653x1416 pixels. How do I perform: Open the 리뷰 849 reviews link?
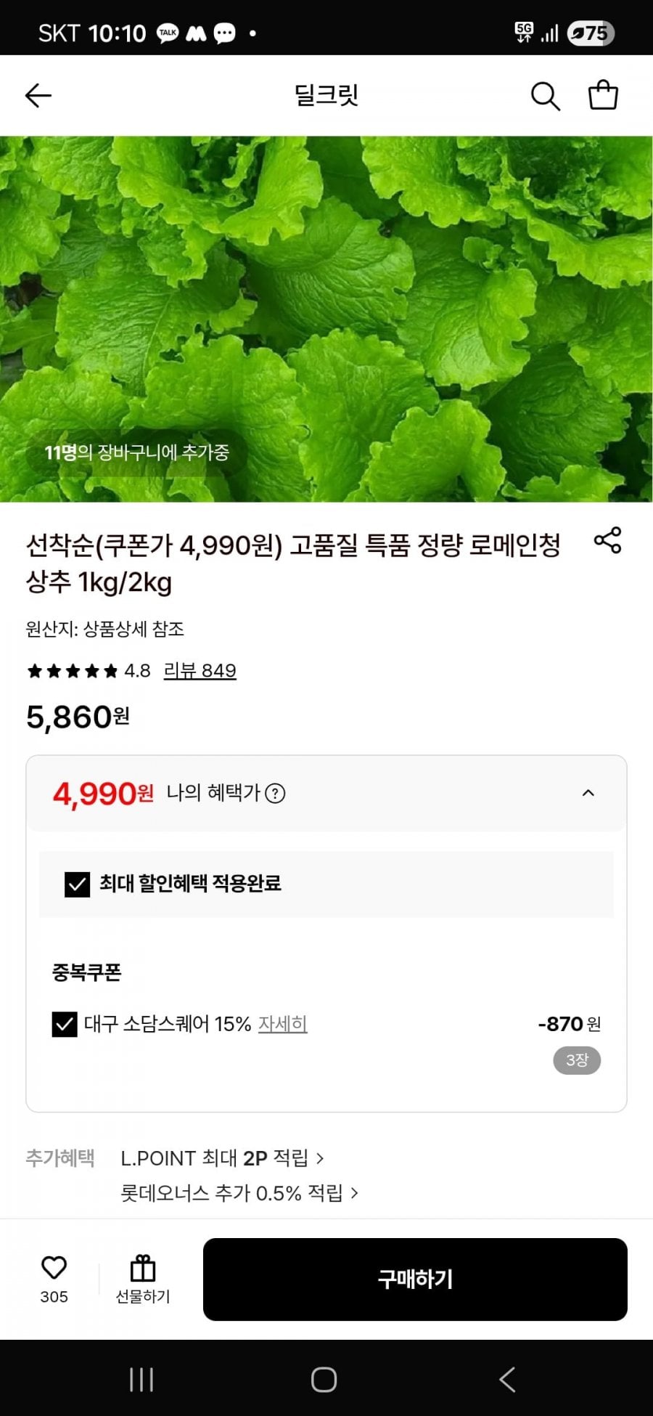(x=200, y=670)
